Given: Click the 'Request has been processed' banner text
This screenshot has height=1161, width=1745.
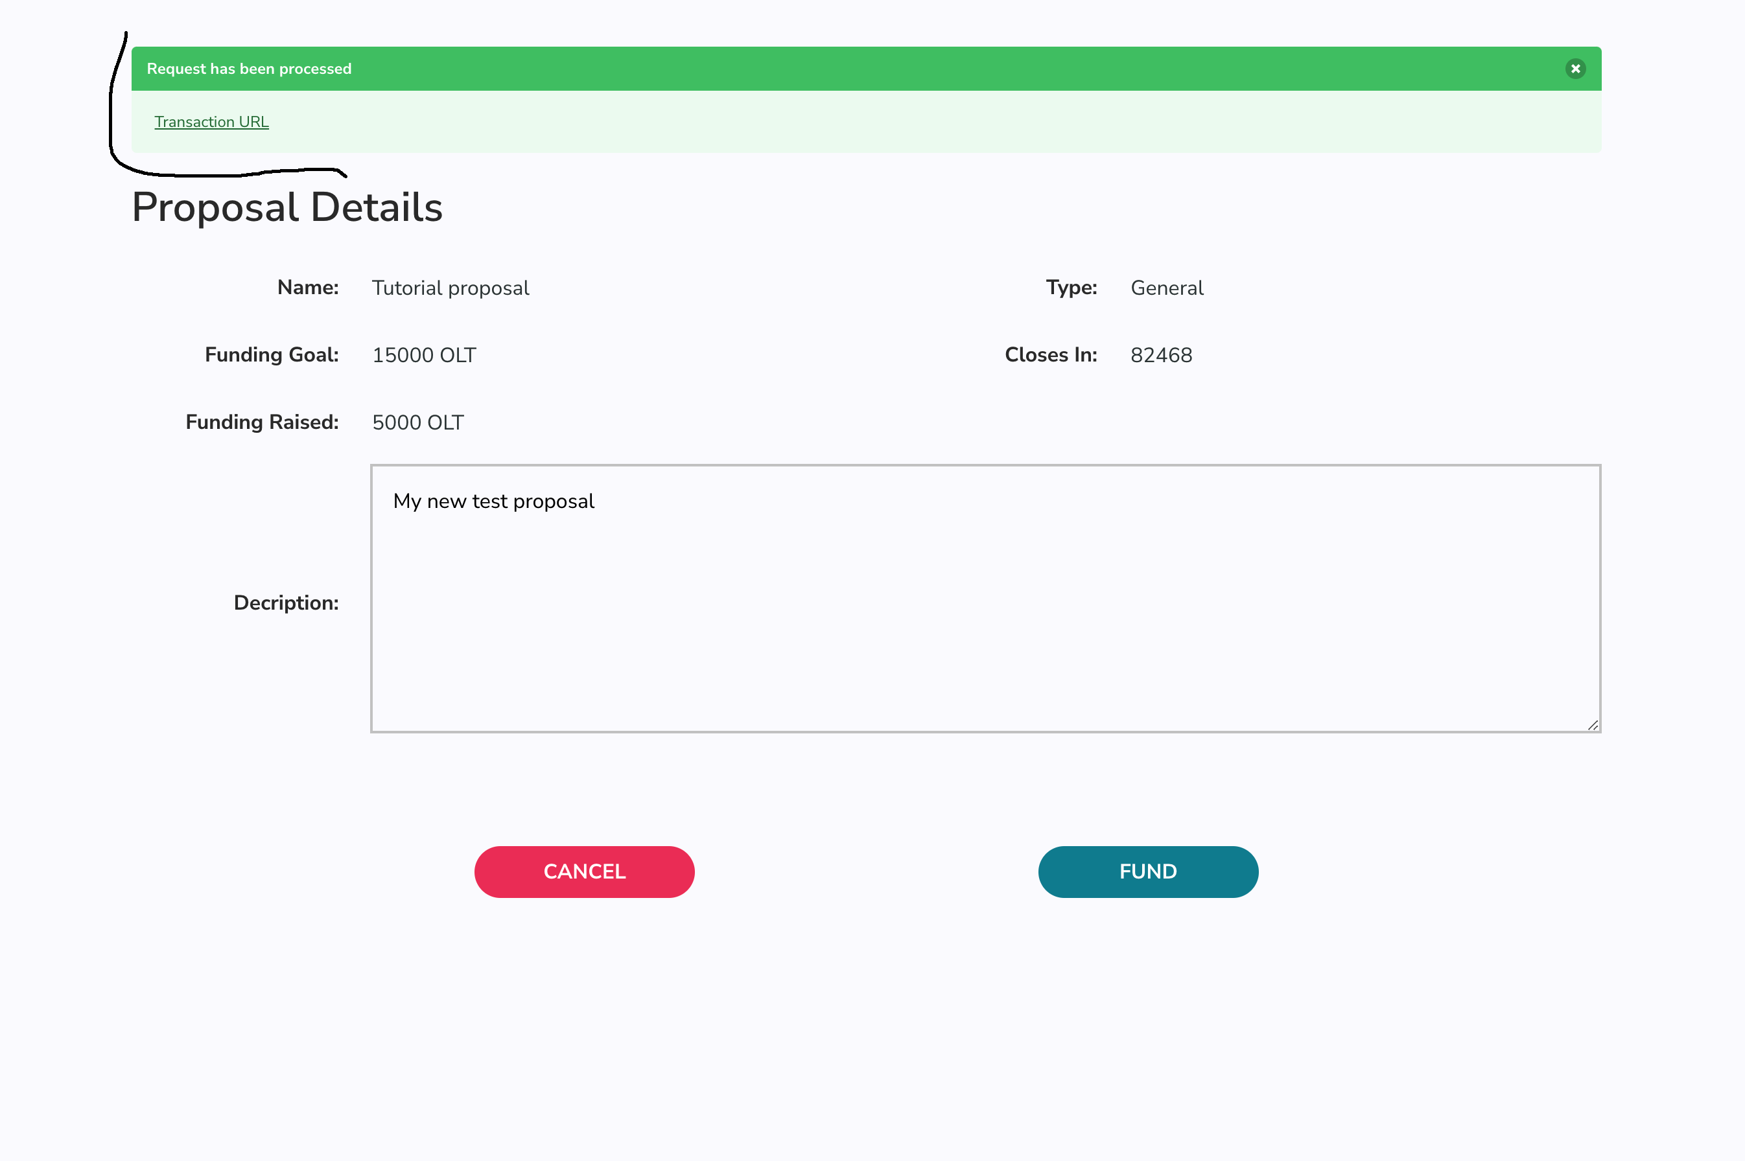Looking at the screenshot, I should click(x=249, y=69).
